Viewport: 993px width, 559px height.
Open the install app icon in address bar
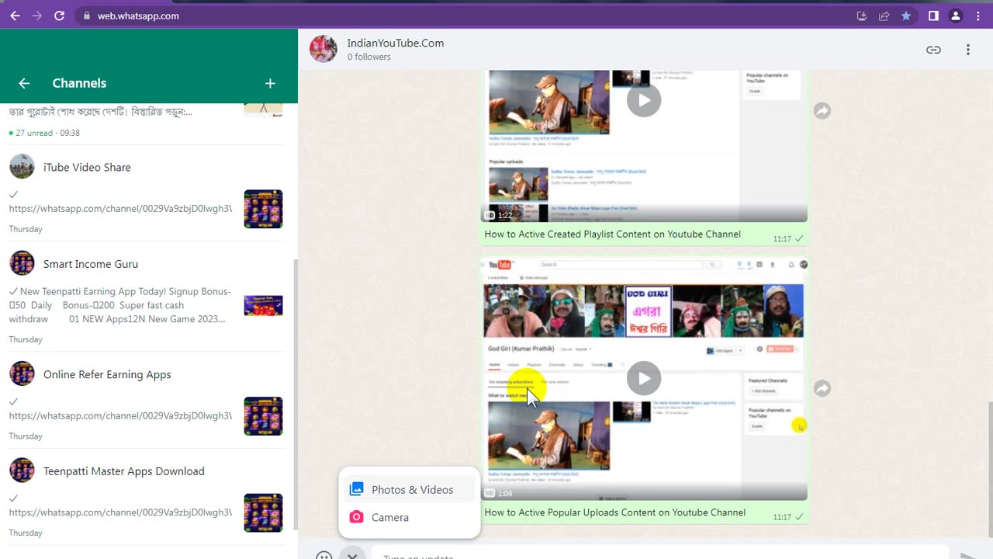click(x=862, y=16)
